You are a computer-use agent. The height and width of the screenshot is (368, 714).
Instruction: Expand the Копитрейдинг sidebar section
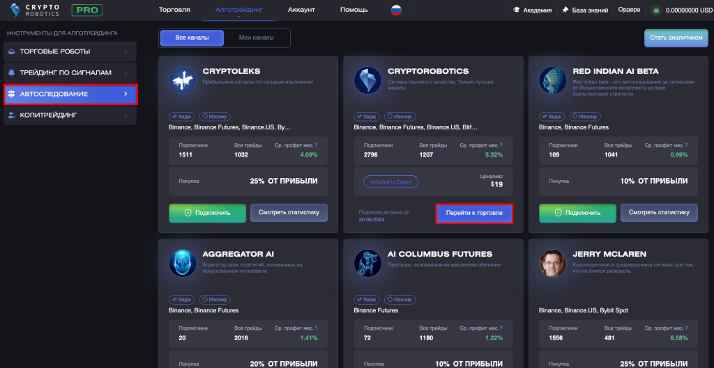click(70, 115)
